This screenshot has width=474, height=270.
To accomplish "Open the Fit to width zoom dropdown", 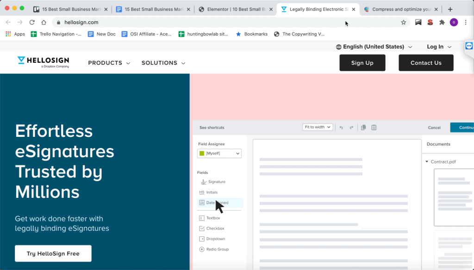I will [318, 127].
